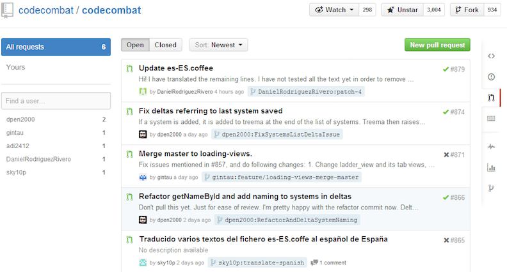This screenshot has width=507, height=272.
Task: Click the failed X status for #865
Action: 446,240
